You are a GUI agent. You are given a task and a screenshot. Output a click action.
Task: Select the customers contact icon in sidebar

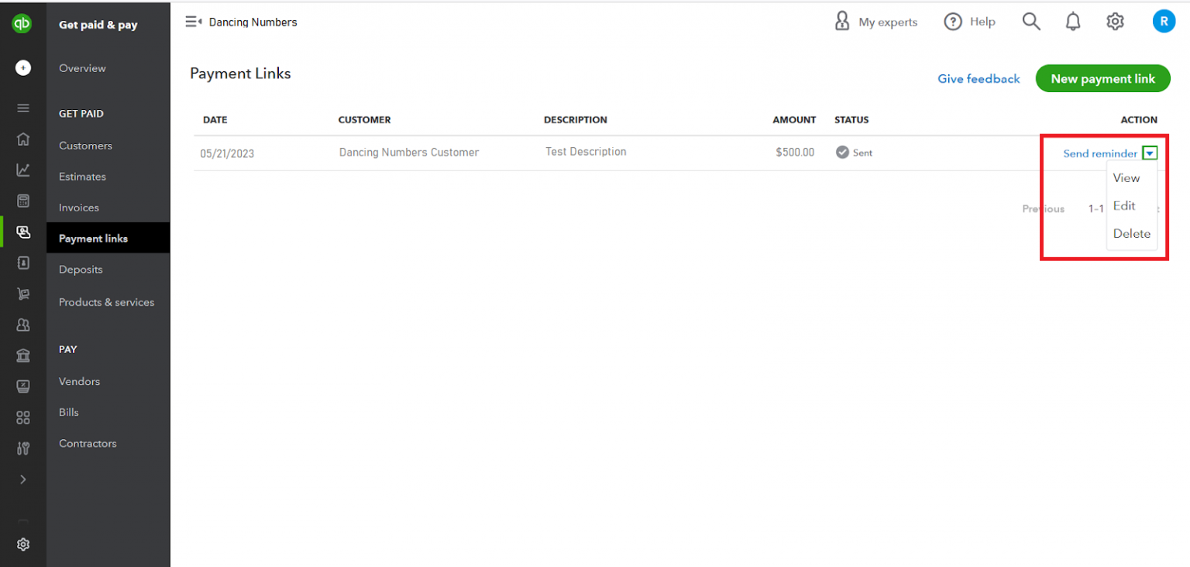tap(23, 325)
